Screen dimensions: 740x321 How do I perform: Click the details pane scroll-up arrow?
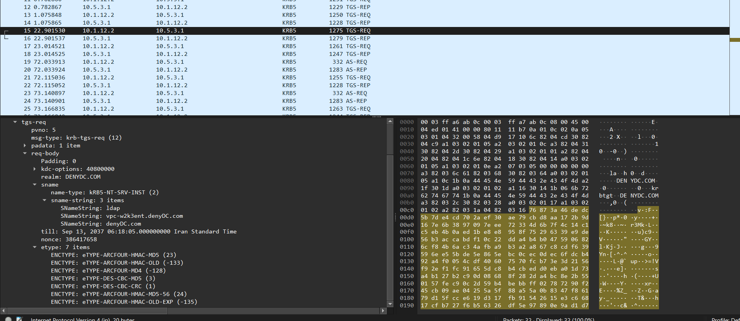pyautogui.click(x=390, y=121)
